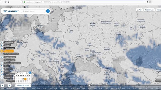This screenshot has height=90, width=161.
Task: Pick day 03 in the calendar
Action: 30,79
